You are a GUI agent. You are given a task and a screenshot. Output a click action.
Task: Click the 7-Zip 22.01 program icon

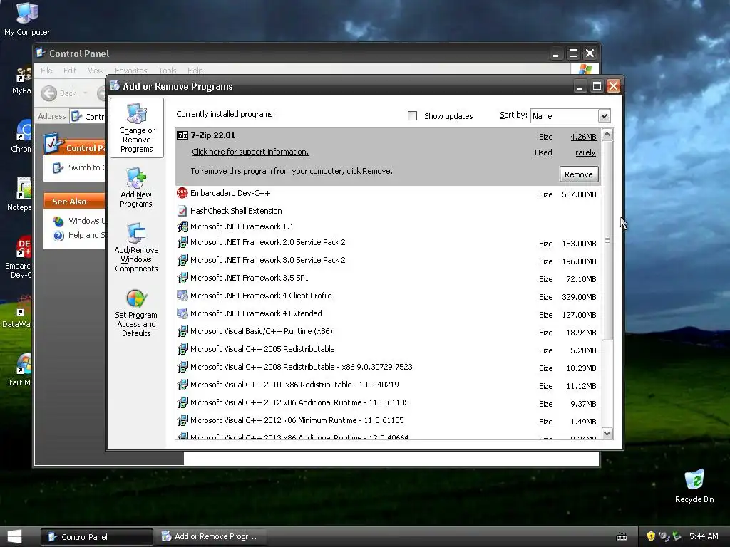[x=182, y=135]
